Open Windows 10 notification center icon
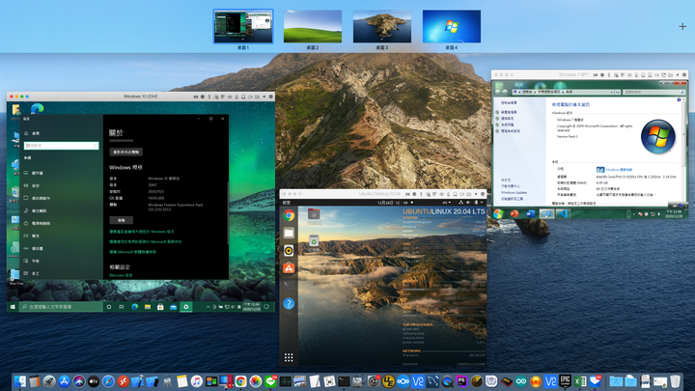The width and height of the screenshot is (695, 391). click(x=266, y=307)
